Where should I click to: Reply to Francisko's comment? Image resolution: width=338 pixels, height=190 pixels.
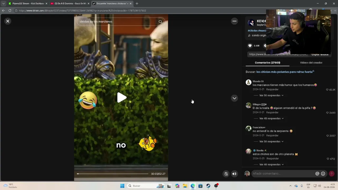coord(272,135)
